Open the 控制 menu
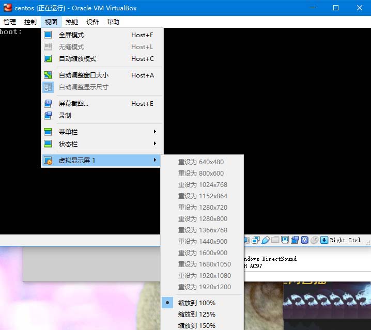371x330 pixels. [30, 22]
